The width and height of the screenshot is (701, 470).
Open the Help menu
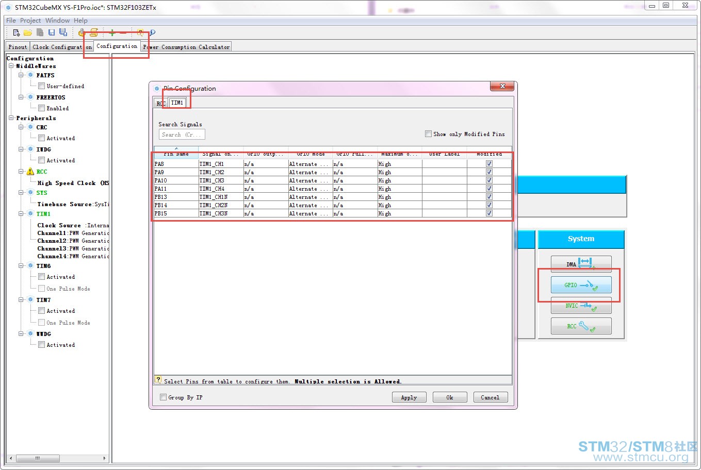coord(80,21)
